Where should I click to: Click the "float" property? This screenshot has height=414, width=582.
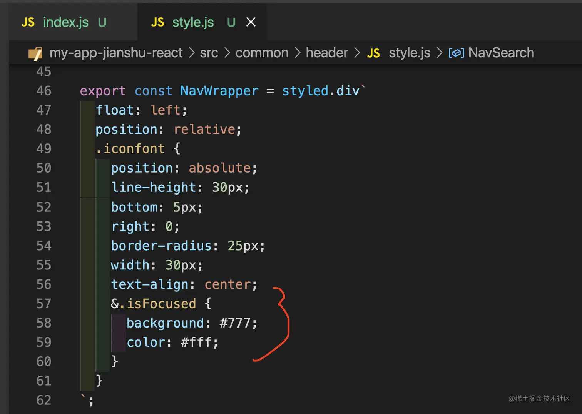pyautogui.click(x=115, y=110)
